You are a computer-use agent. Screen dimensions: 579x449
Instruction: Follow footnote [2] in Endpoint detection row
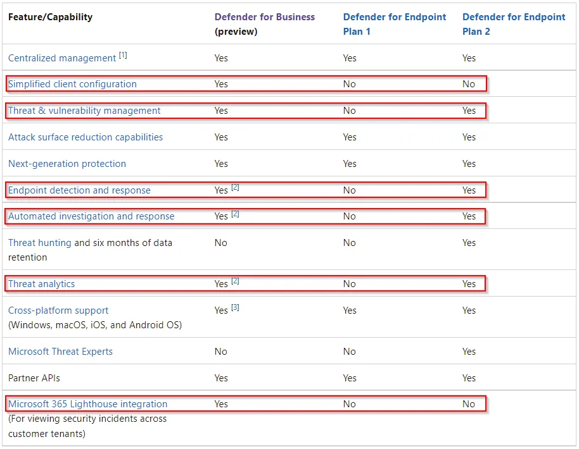pyautogui.click(x=235, y=187)
